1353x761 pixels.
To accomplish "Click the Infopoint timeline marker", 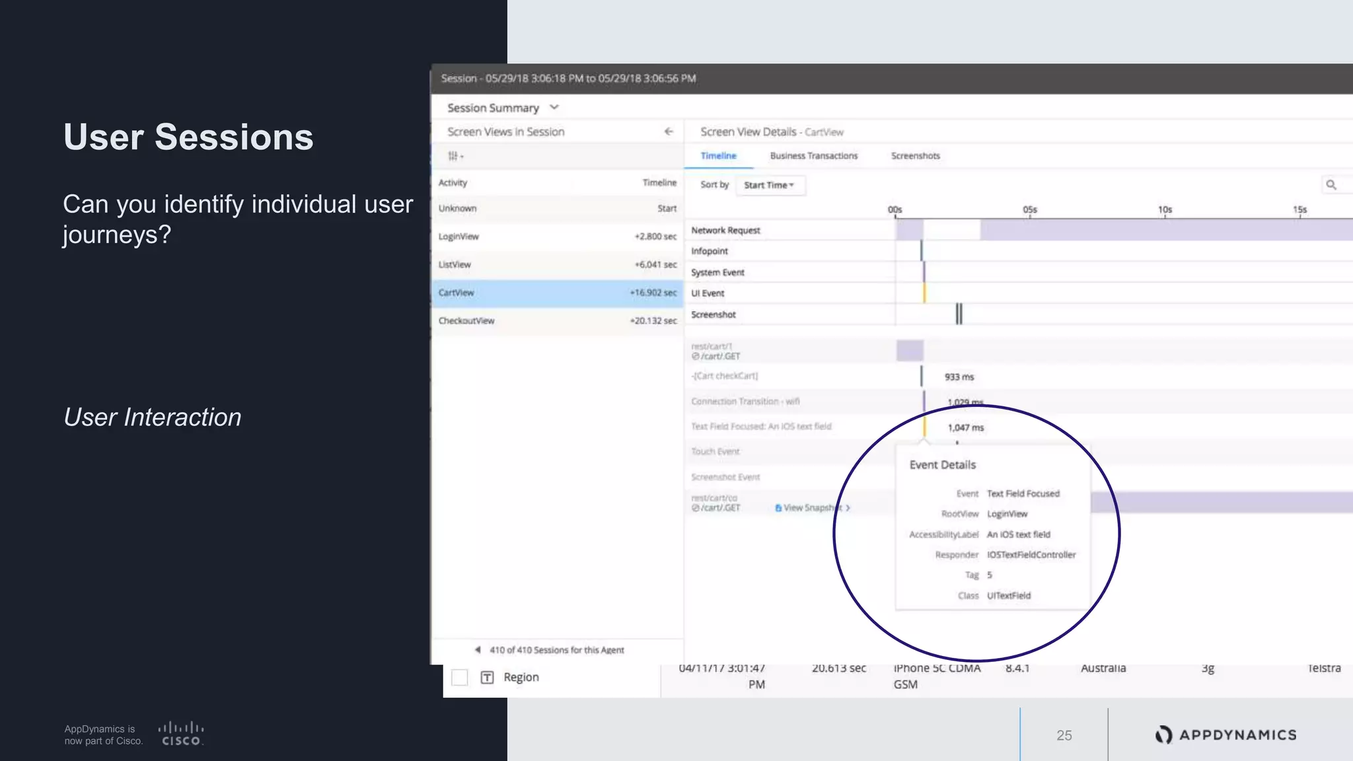I will click(921, 250).
